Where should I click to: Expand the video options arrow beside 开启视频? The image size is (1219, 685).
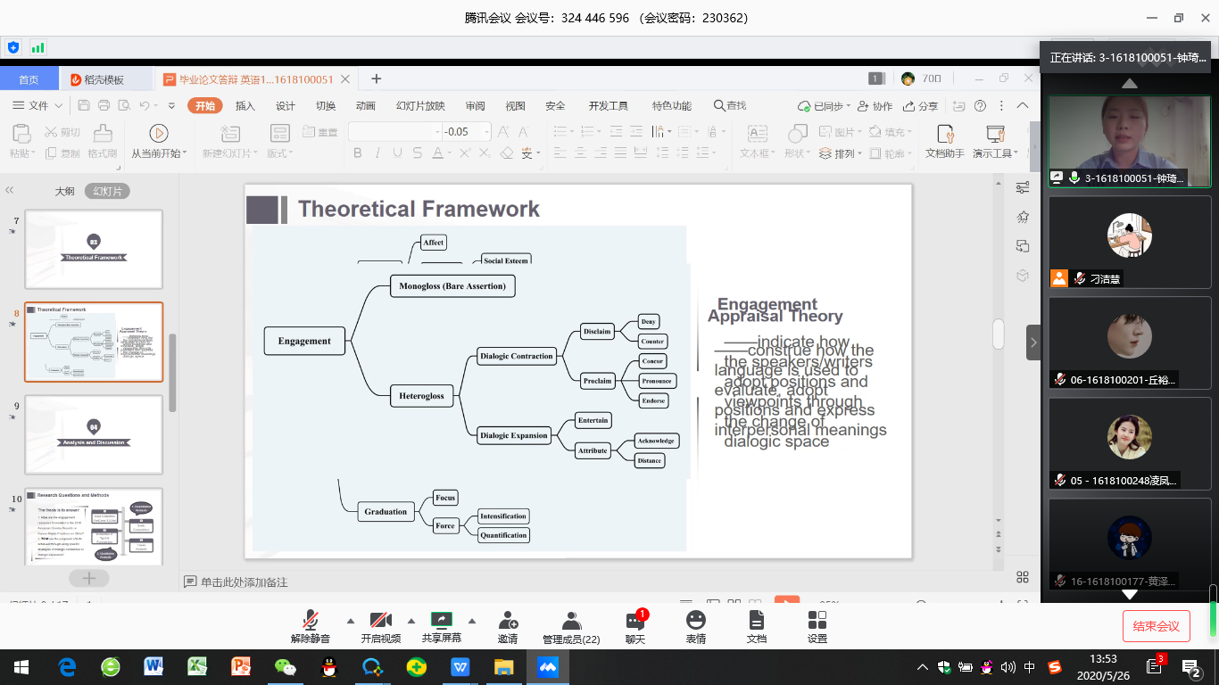[411, 621]
